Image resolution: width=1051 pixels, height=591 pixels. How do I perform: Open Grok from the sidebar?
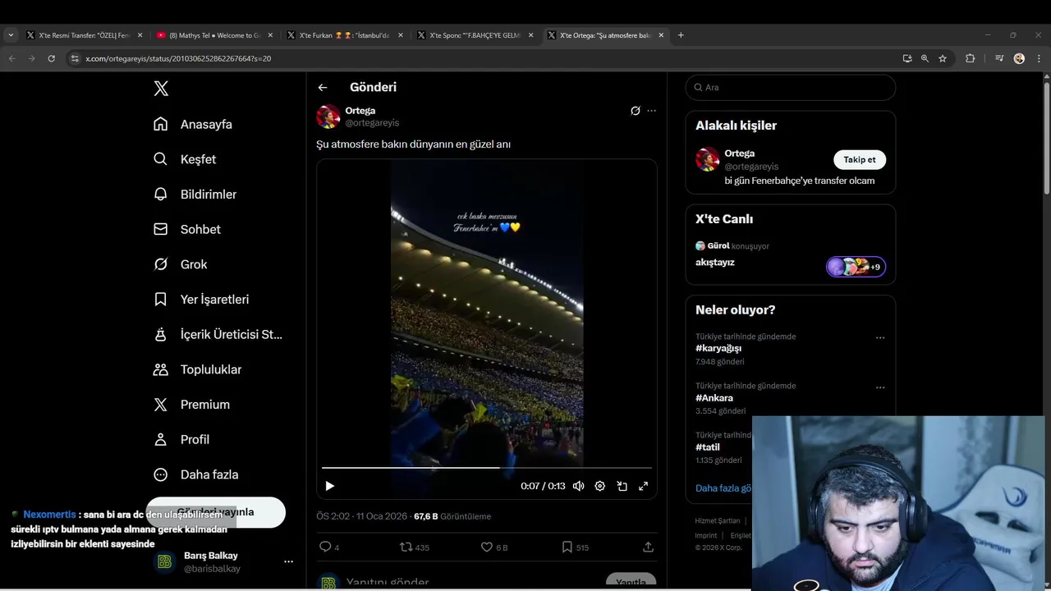pyautogui.click(x=180, y=264)
